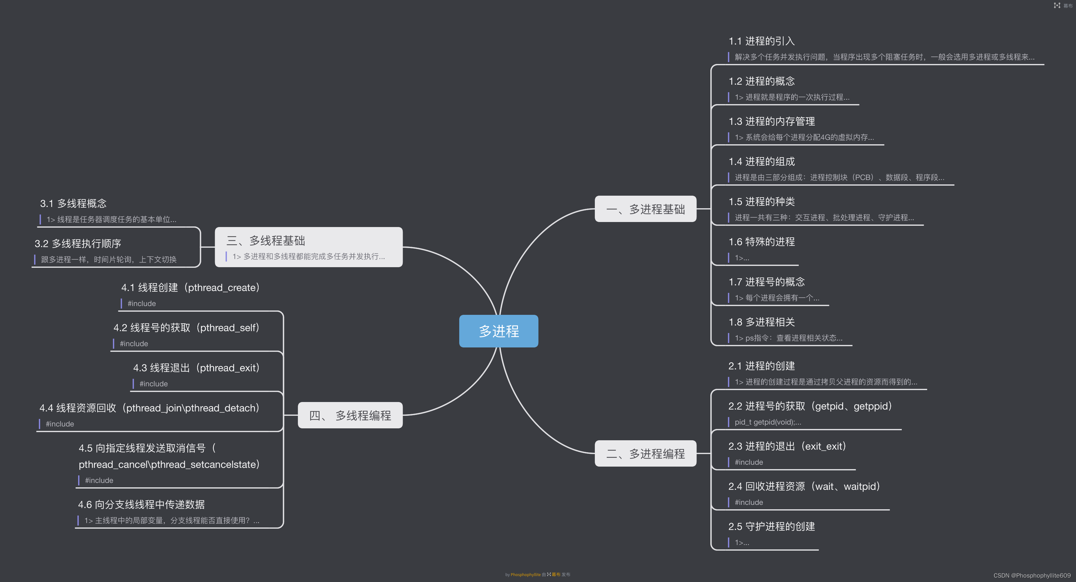The image size is (1076, 582).
Task: Click node 2.4 回收进程资源 (wait、waitpid)
Action: click(804, 486)
